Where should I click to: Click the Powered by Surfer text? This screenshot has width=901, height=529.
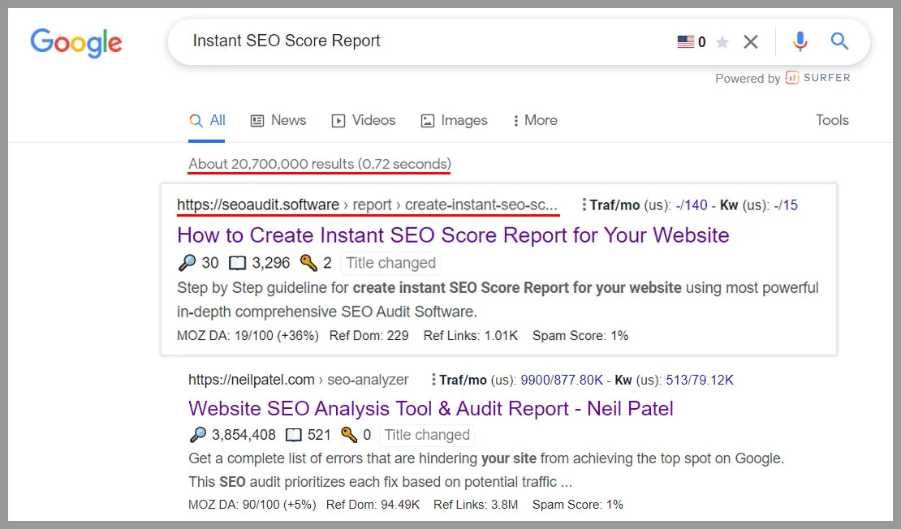(x=782, y=78)
